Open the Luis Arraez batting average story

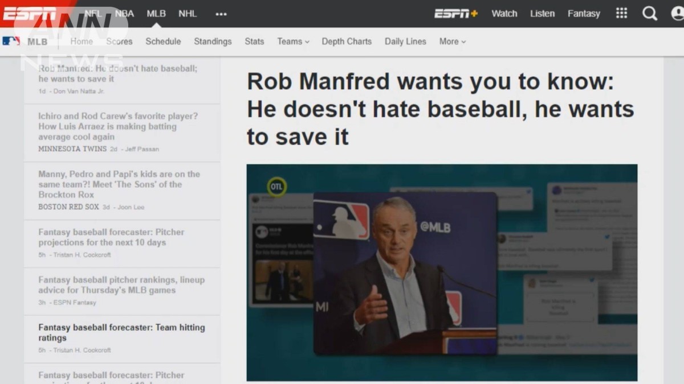coord(118,126)
